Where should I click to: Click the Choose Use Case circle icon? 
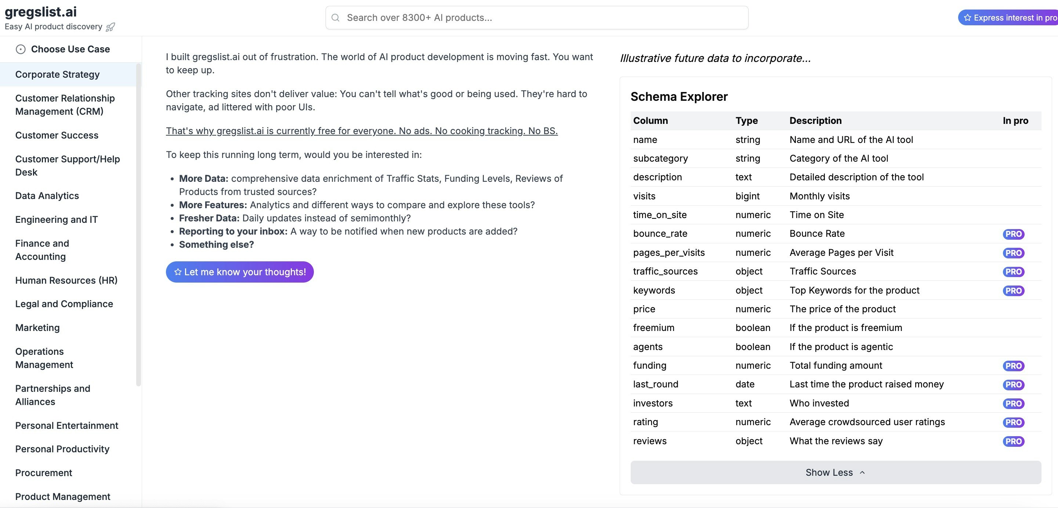click(21, 49)
